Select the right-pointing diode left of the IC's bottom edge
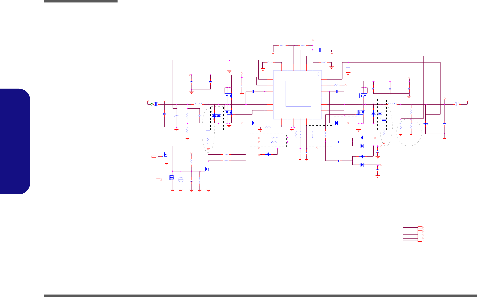 (x=253, y=123)
